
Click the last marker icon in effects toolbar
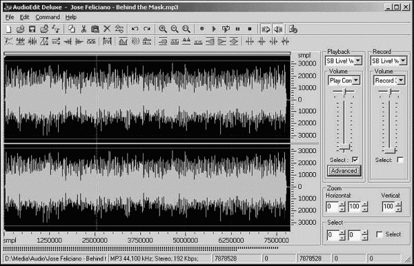click(286, 41)
